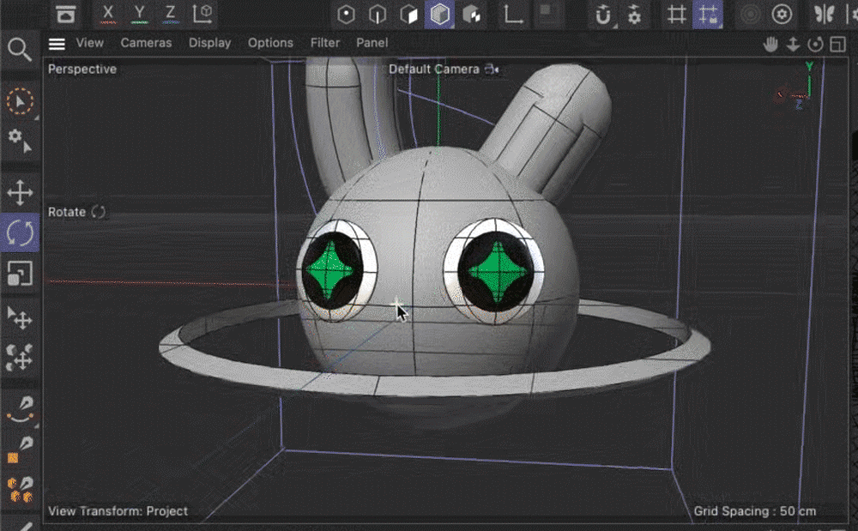The image size is (858, 531).
Task: Open the Cameras menu
Action: tap(146, 43)
